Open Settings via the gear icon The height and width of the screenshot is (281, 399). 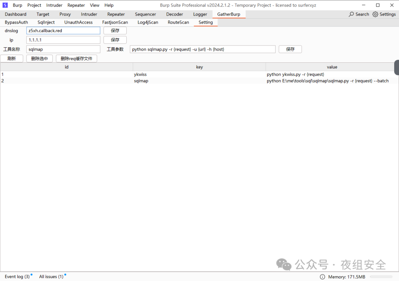coord(375,14)
